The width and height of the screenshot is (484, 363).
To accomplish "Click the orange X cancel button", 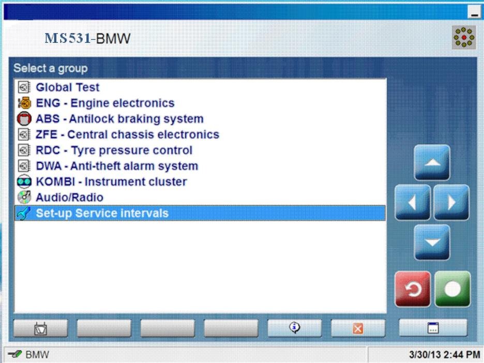I will point(358,328).
